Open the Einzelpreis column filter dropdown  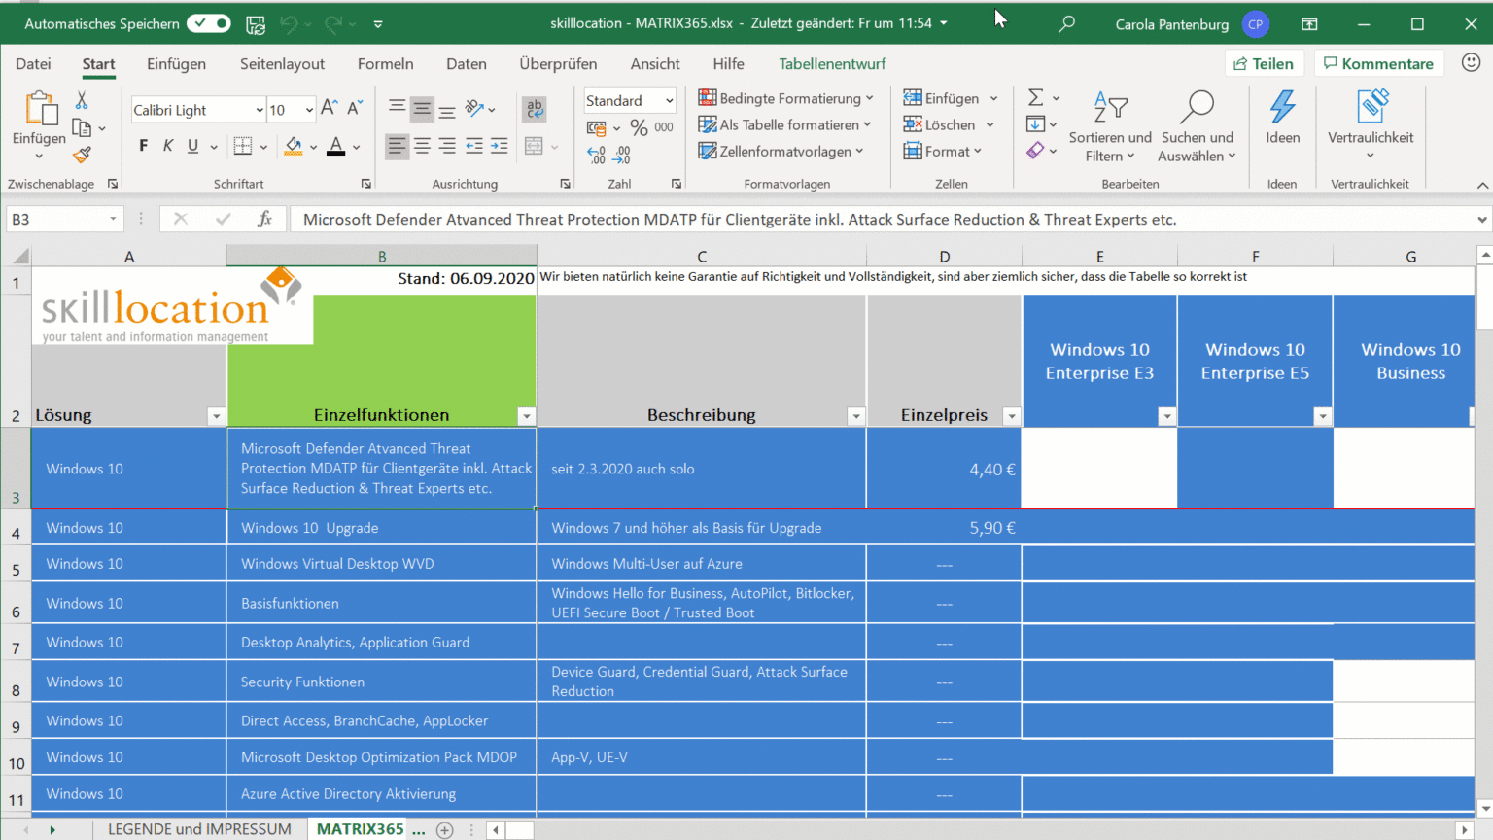[1011, 415]
